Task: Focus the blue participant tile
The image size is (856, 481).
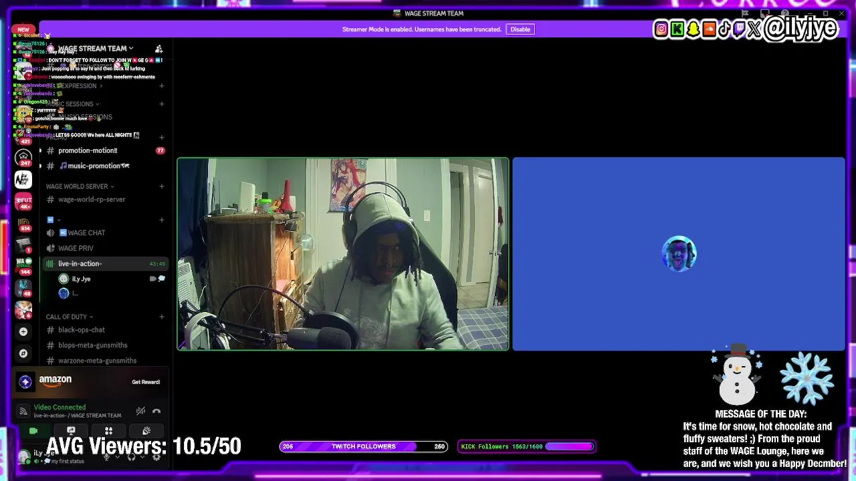Action: tap(679, 254)
